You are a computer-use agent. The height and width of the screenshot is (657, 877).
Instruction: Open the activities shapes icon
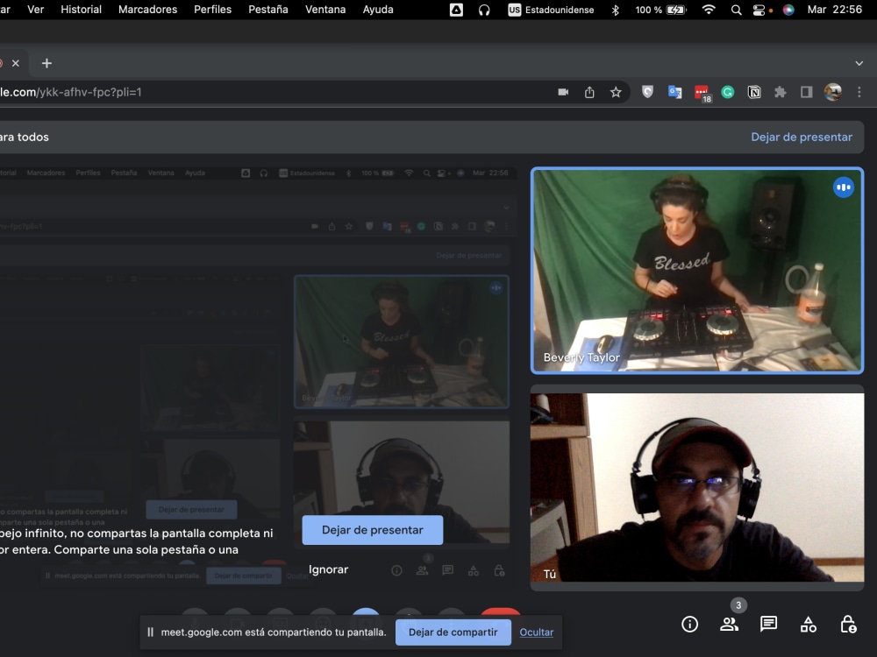(809, 624)
